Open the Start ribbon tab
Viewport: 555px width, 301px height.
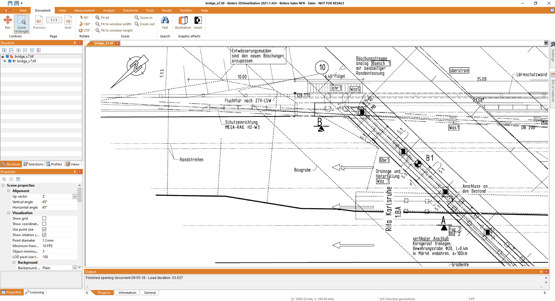tap(23, 10)
